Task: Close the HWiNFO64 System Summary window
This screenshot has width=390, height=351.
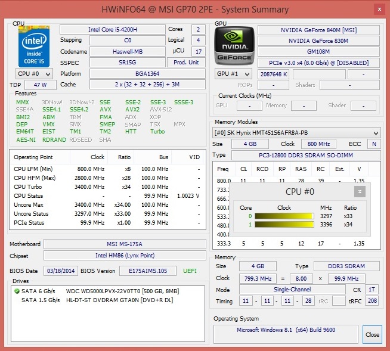Action: 379,9
